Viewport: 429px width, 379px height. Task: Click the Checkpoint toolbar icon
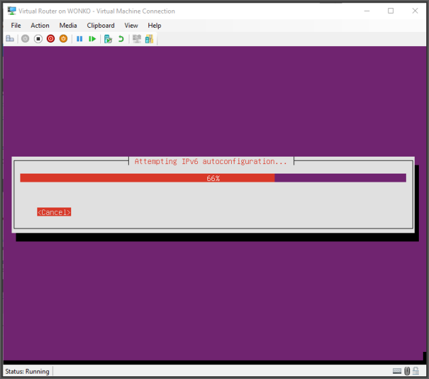click(108, 39)
